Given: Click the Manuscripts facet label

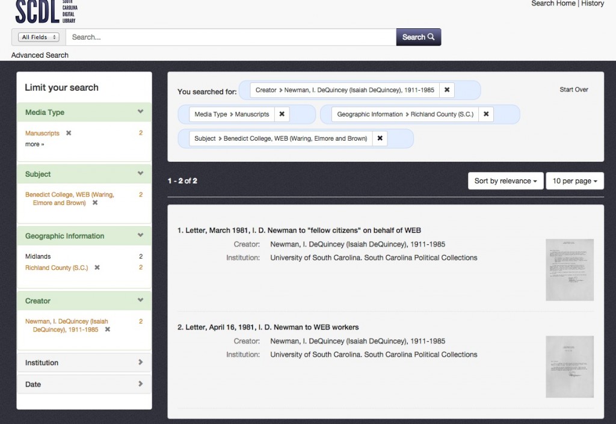Looking at the screenshot, I should [x=42, y=133].
